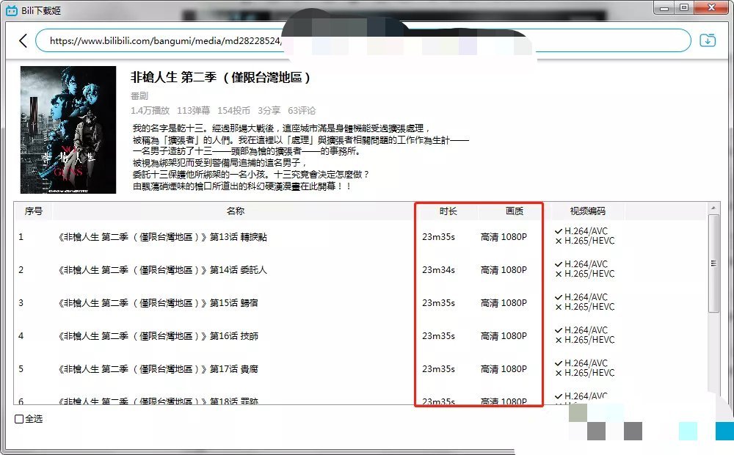
Task: Sort by the 序号 column header
Action: click(x=33, y=211)
